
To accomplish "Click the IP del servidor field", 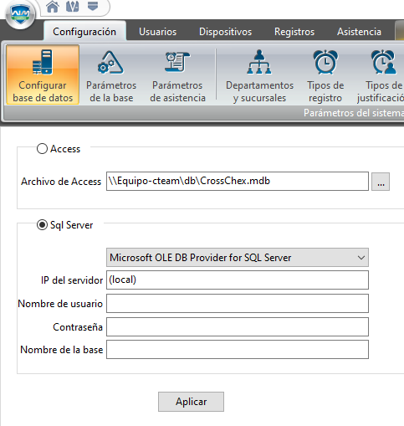I will [238, 280].
